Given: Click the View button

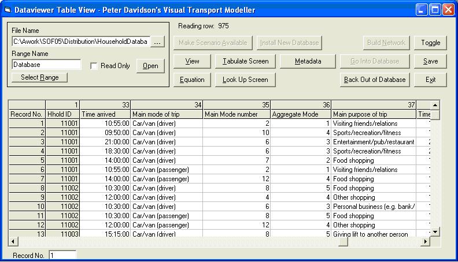Looking at the screenshot, I should 192,61.
